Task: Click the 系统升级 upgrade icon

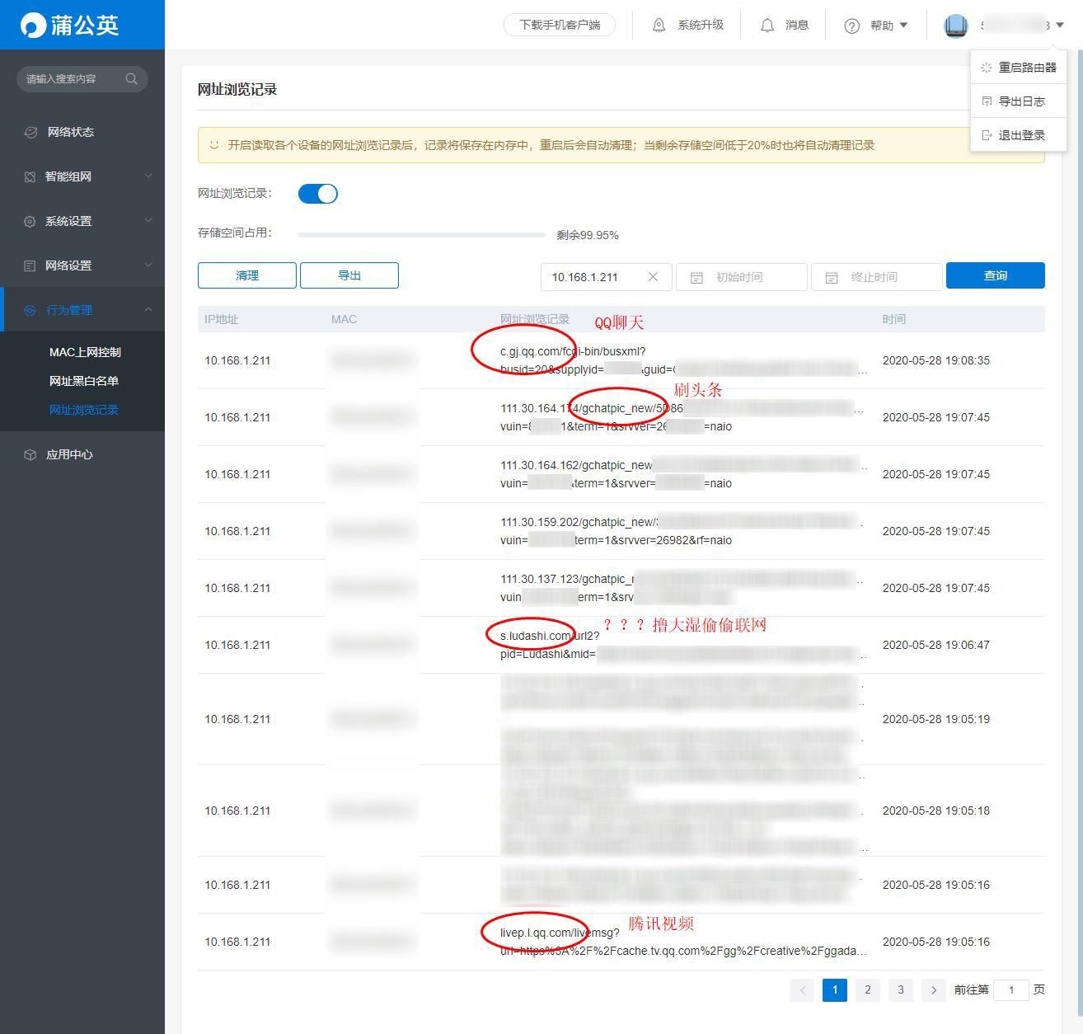Action: (x=659, y=26)
